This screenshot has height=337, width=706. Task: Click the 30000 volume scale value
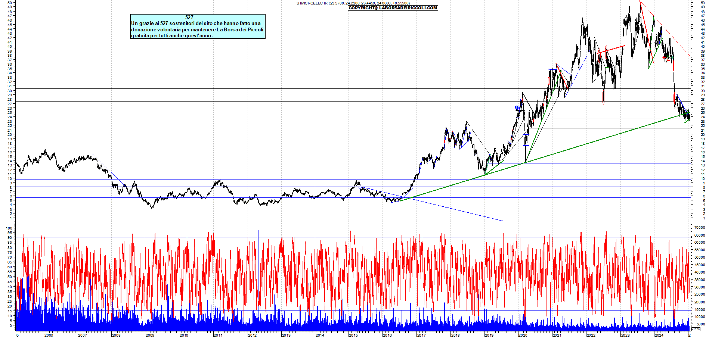tap(699, 287)
